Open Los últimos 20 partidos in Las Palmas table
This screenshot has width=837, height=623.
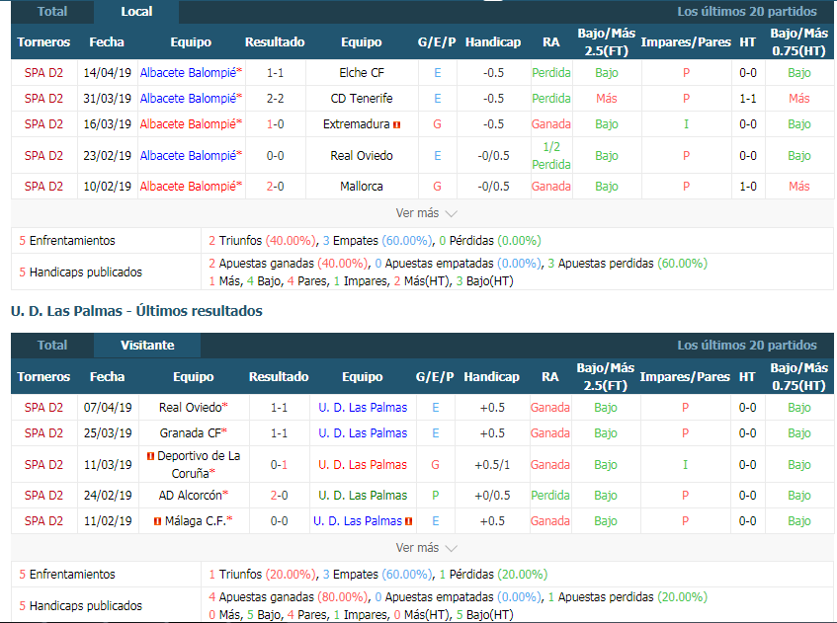click(x=747, y=346)
